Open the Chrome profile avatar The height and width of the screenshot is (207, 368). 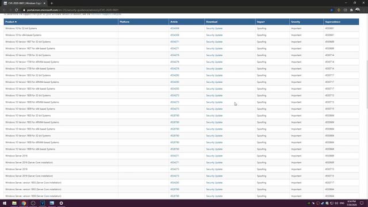(358, 10)
